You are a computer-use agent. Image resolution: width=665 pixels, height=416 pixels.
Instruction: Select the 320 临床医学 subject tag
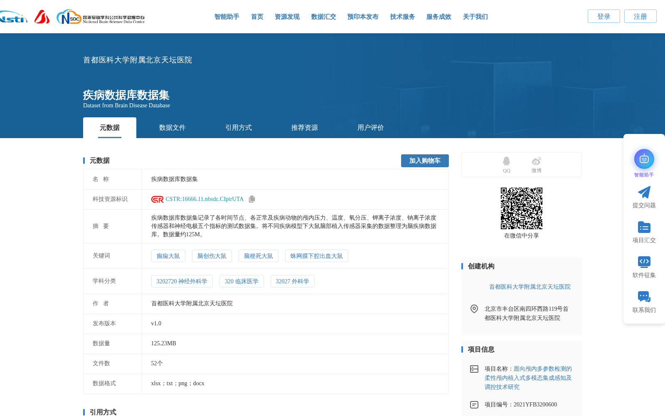pos(241,281)
